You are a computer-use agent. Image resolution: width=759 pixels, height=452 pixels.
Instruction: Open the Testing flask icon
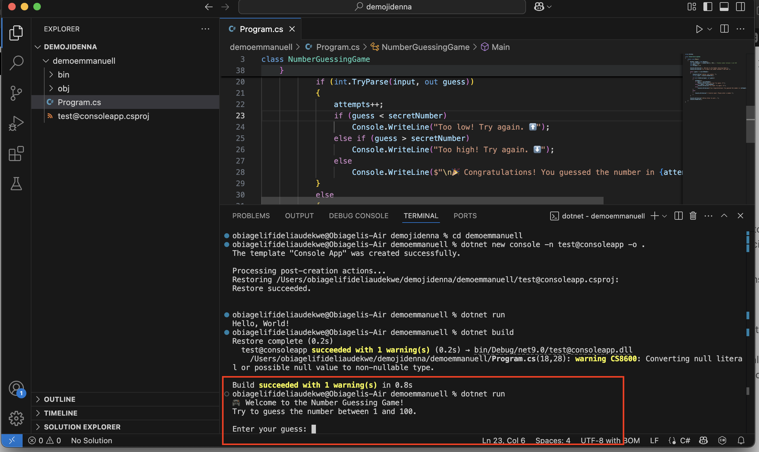coord(16,184)
